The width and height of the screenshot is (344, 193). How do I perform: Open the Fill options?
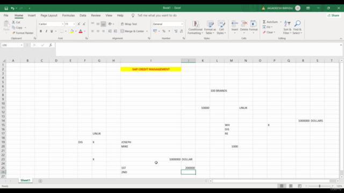pyautogui.click(x=268, y=27)
